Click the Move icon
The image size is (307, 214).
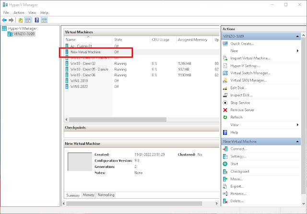click(225, 179)
